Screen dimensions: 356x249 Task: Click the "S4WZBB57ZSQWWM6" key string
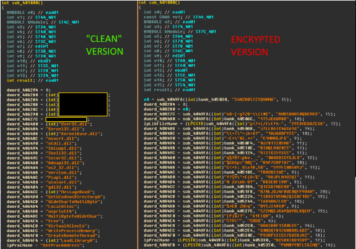[x=255, y=99]
